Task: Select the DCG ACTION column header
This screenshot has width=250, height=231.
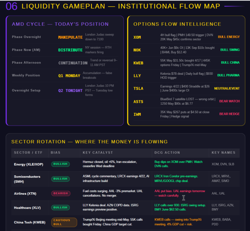Action: [167, 153]
